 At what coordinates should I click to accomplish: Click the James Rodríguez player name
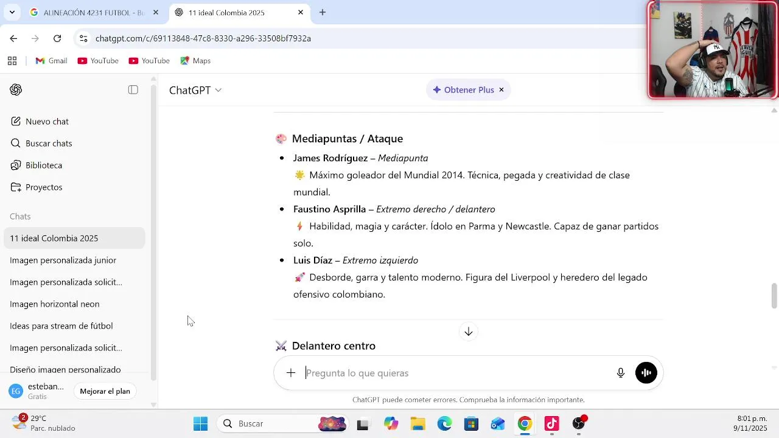click(330, 158)
